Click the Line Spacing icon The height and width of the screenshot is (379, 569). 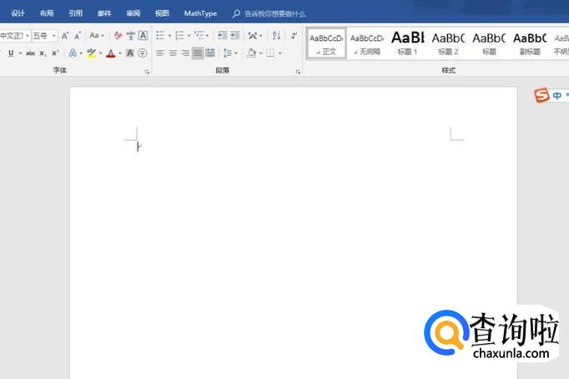coord(228,53)
